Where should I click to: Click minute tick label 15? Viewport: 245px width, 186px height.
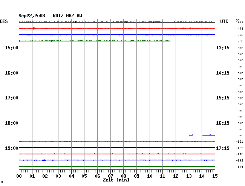coord(215,176)
